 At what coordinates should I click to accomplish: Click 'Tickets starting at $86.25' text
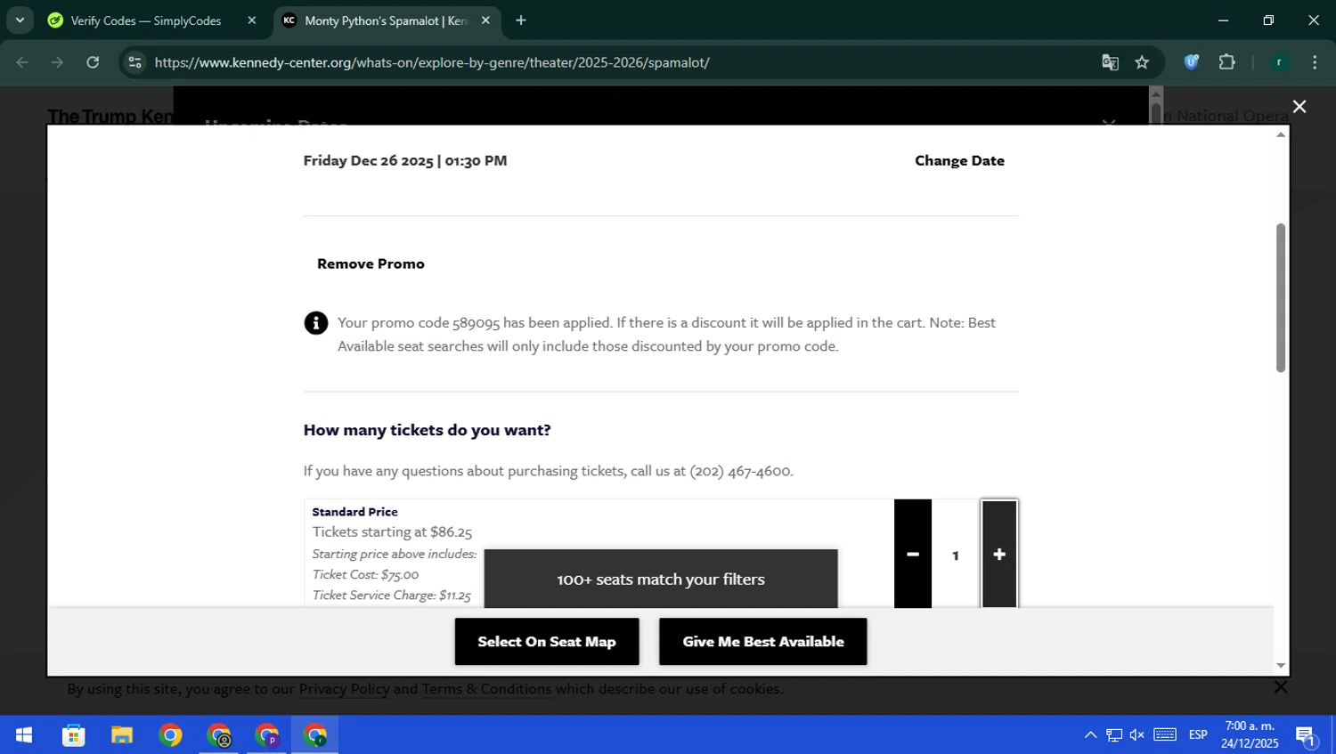click(x=392, y=531)
